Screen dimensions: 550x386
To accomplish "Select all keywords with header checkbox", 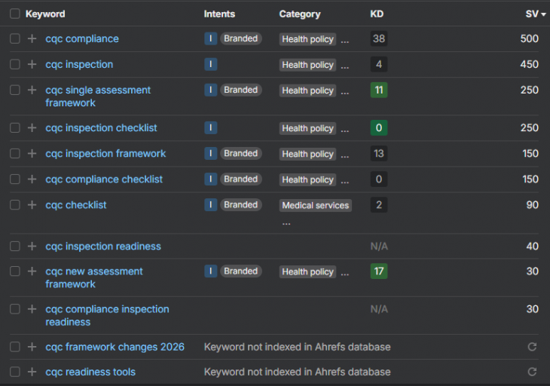I will 15,14.
